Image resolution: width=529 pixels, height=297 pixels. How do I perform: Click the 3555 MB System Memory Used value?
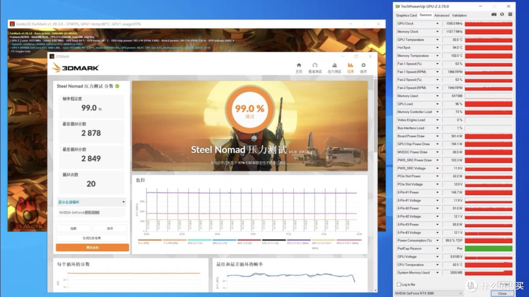[456, 273]
